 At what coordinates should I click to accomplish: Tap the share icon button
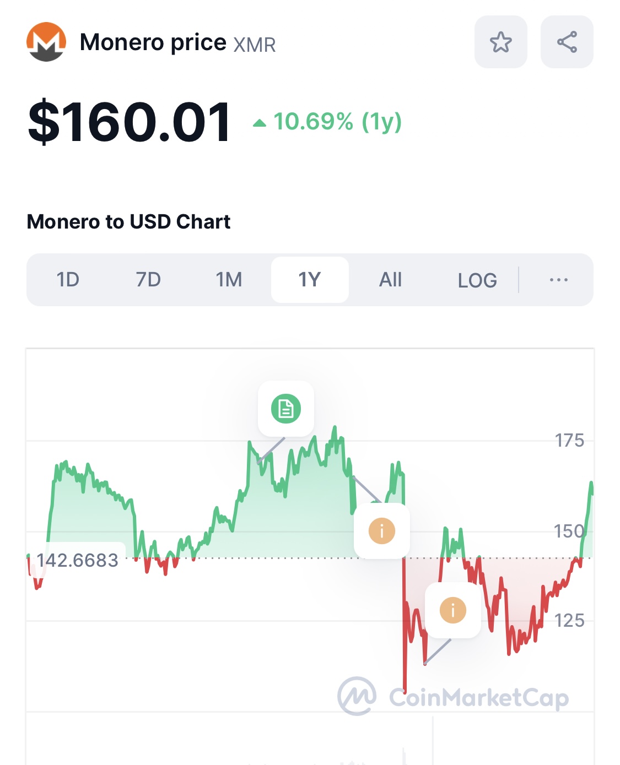pos(567,42)
